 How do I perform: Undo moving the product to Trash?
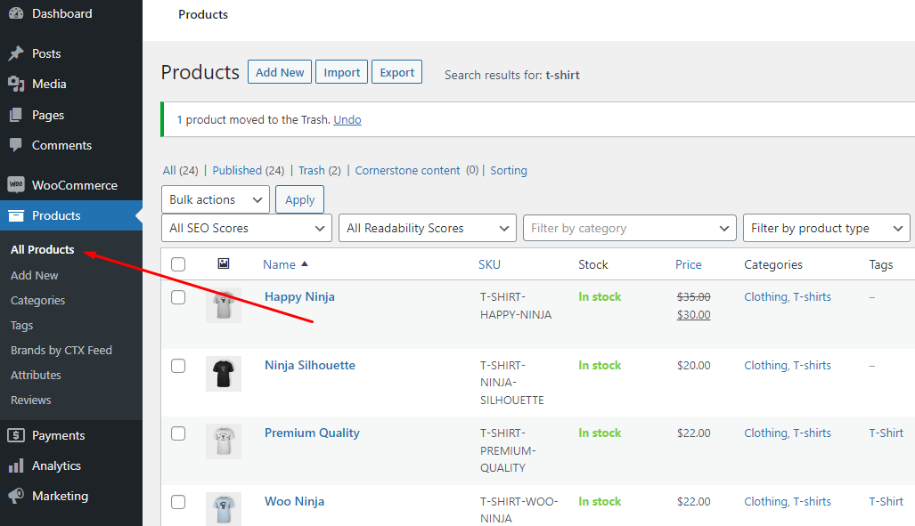point(347,118)
